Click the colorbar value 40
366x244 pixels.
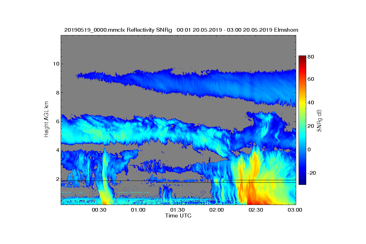(311, 102)
